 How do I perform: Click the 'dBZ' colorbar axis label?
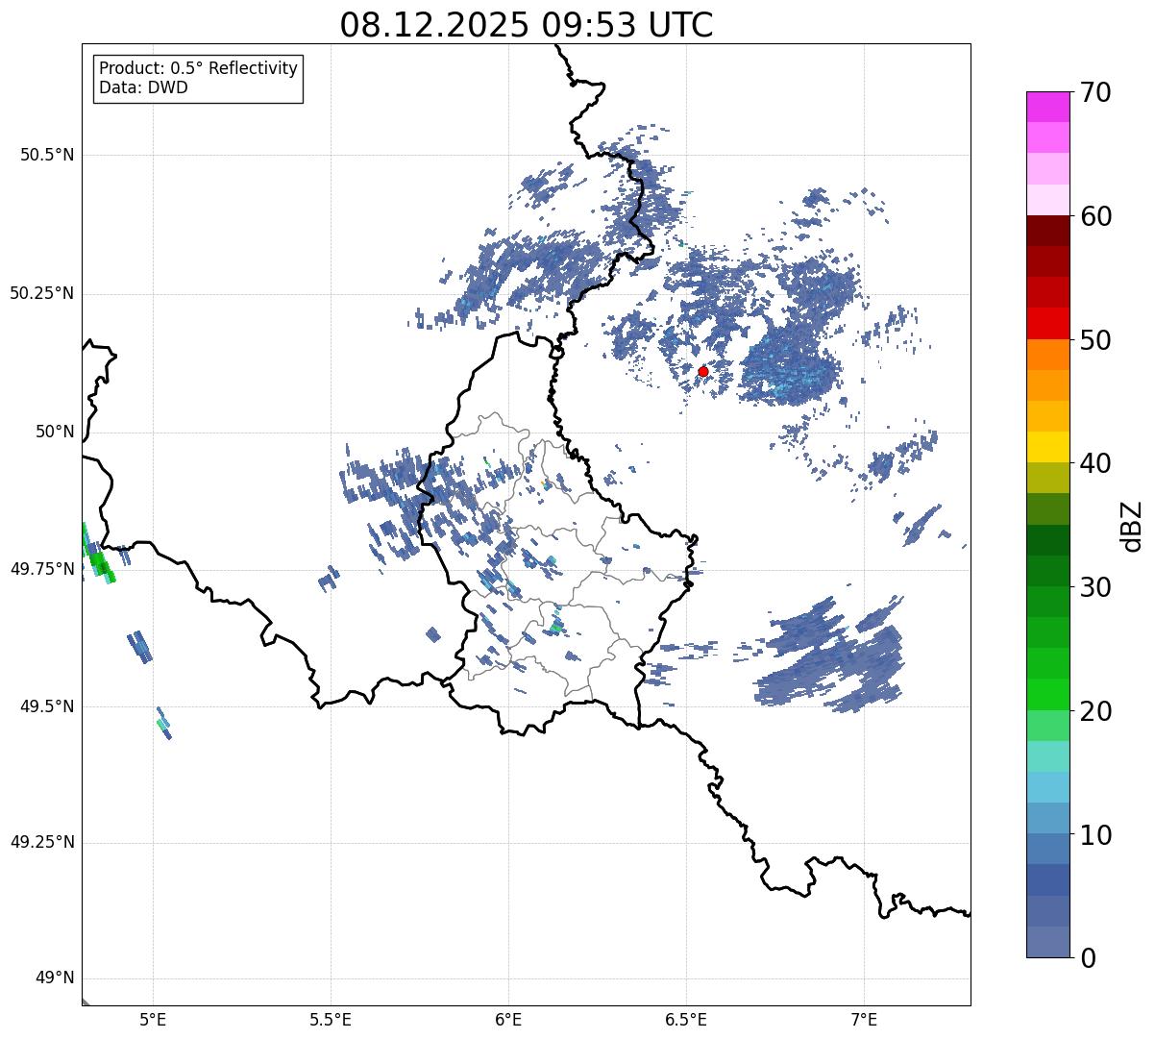[1133, 525]
